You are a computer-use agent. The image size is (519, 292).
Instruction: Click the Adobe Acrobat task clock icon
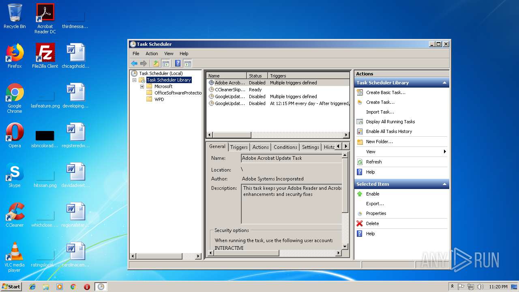pyautogui.click(x=211, y=83)
